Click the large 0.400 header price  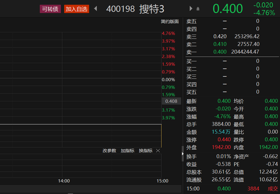[228, 9]
